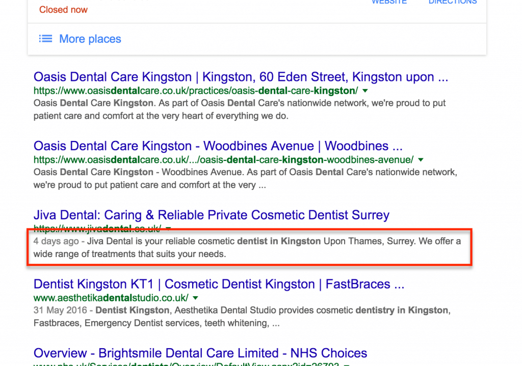Screen dimensions: 522x366
Task: Click the www.aesthetikadentalstudio.co.uk green URL
Action: (111, 298)
